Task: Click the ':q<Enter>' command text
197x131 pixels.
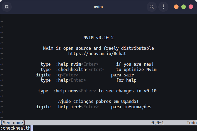Action: click(x=67, y=75)
